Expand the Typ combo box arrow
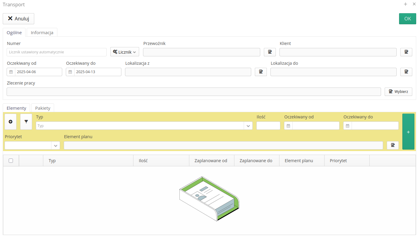This screenshot has height=238, width=418. click(248, 126)
